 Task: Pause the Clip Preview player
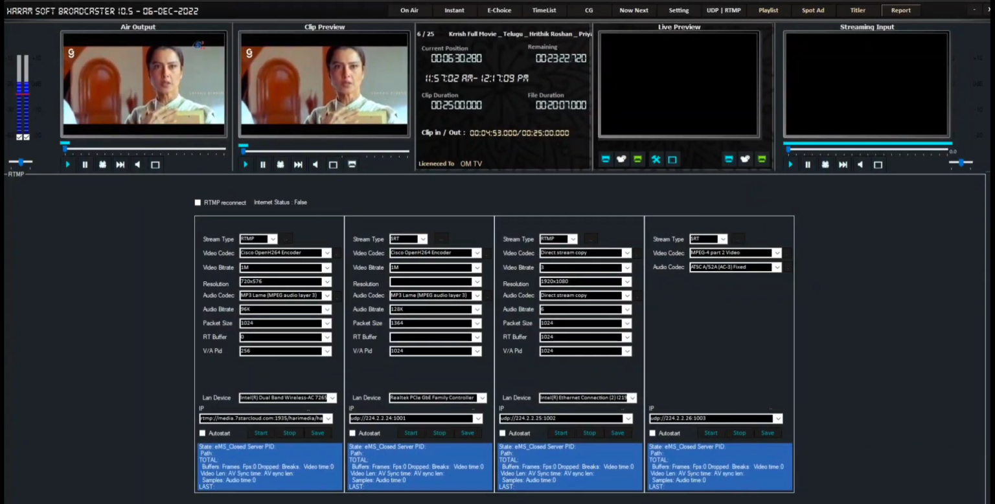[263, 165]
